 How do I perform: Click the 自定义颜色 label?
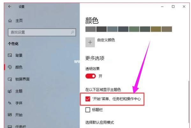point(106,40)
